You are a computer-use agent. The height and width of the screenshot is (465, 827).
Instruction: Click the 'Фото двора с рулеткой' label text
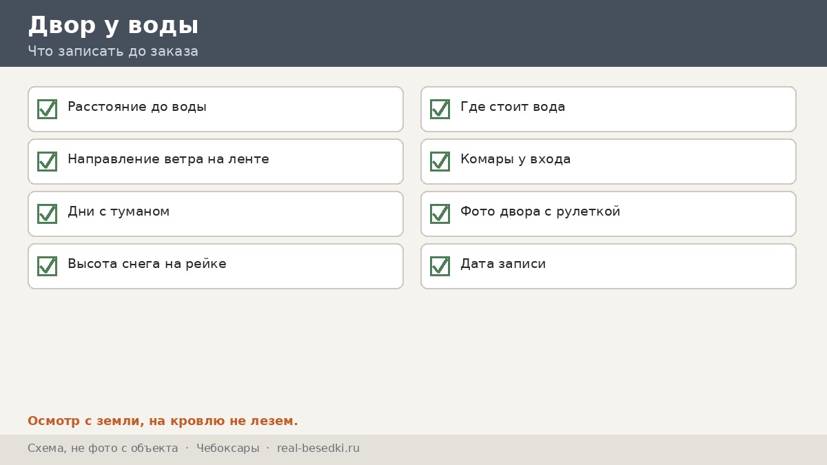tap(540, 211)
